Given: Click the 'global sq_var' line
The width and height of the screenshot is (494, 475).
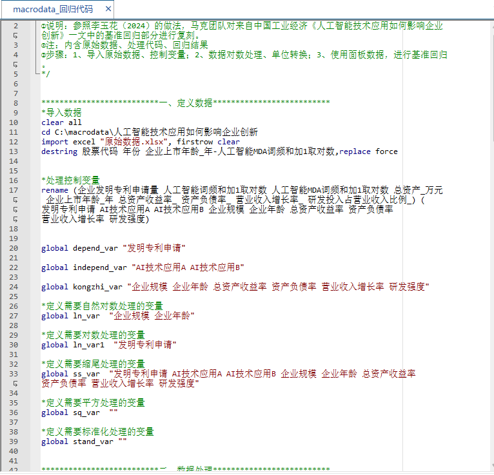Looking at the screenshot, I should tap(80, 412).
